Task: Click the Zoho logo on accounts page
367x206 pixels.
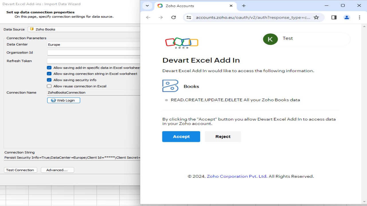Action: tap(182, 43)
